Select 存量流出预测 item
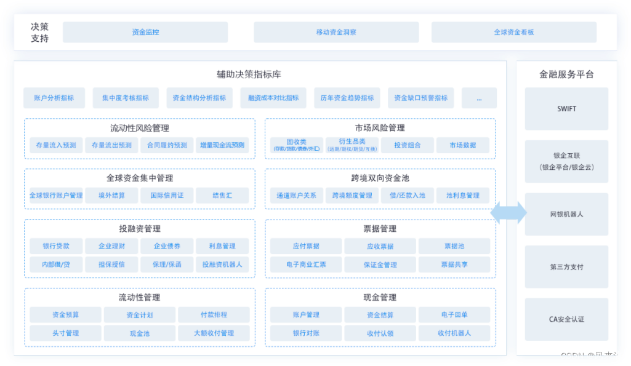 coord(111,145)
